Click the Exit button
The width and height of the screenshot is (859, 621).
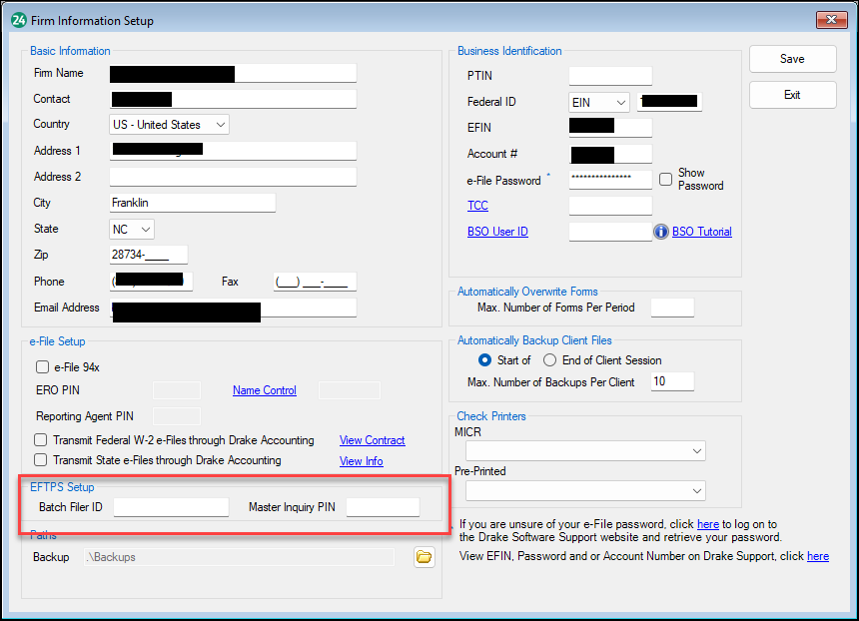coord(792,94)
